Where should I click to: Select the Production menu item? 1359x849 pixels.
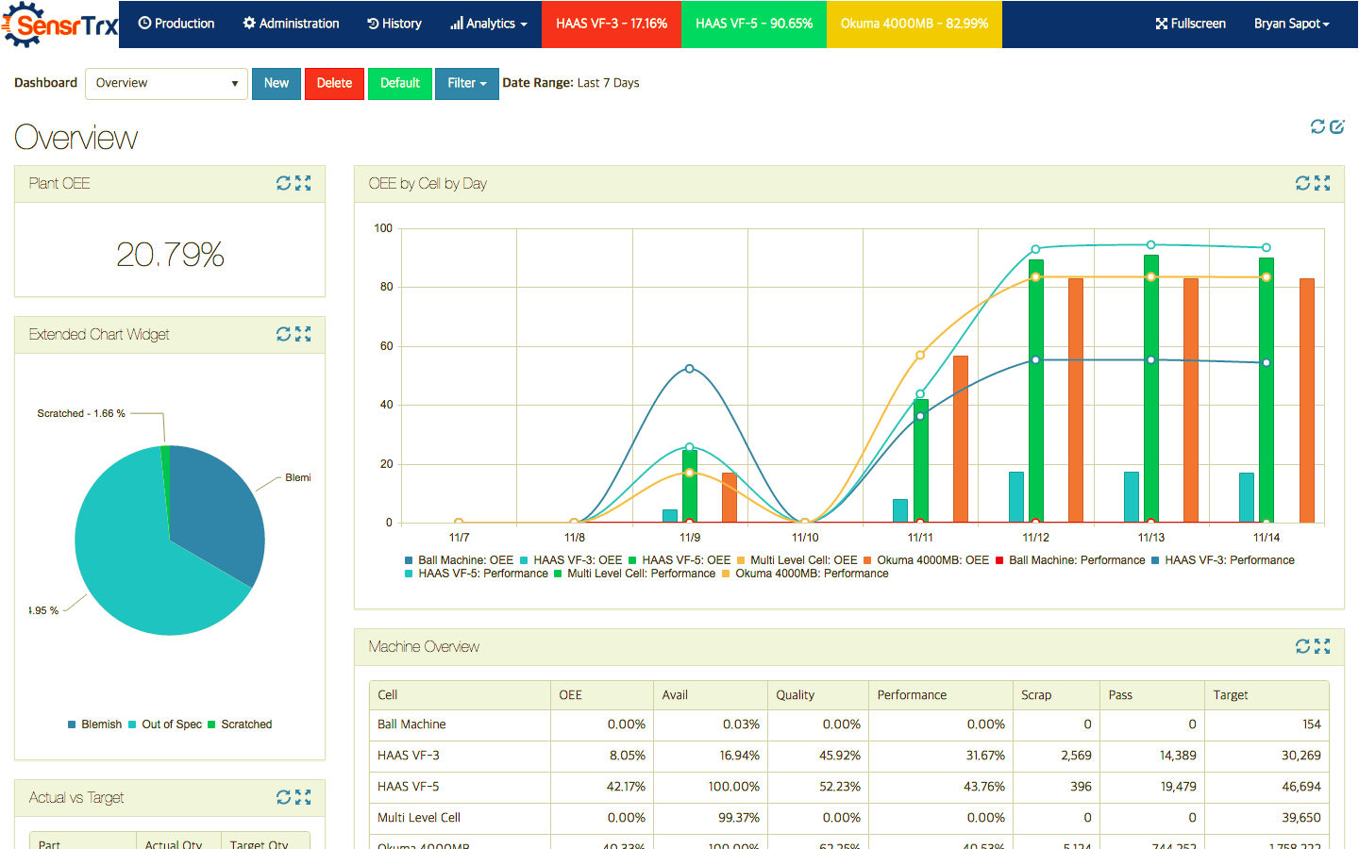[x=176, y=24]
